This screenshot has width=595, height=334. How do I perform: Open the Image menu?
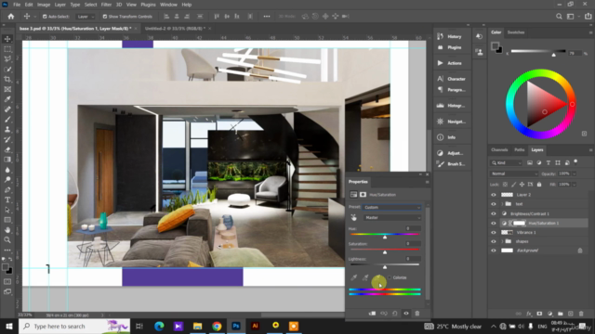[44, 5]
